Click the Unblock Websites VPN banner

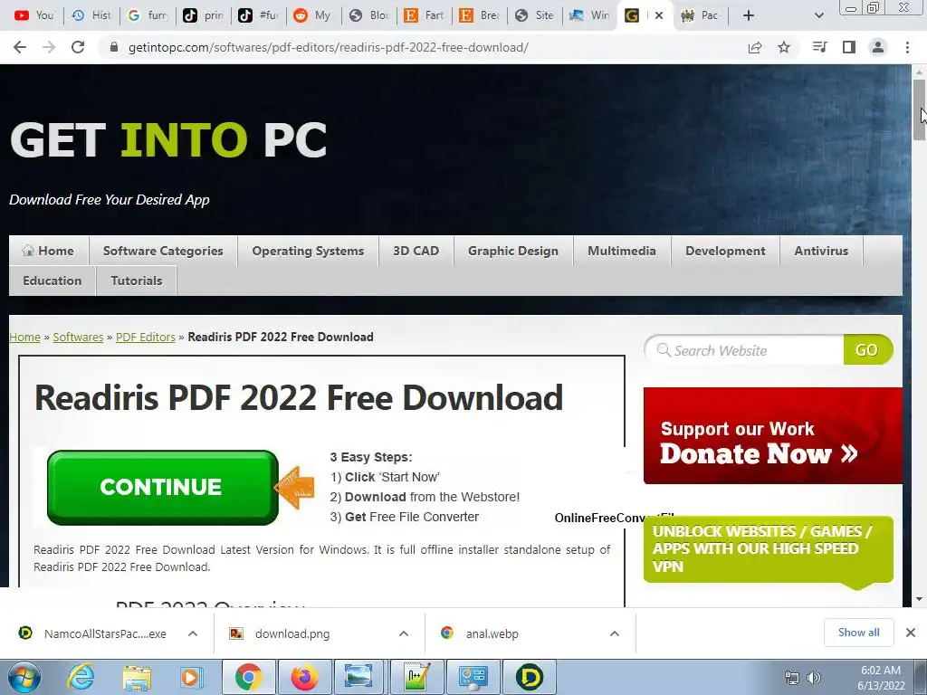pos(768,549)
